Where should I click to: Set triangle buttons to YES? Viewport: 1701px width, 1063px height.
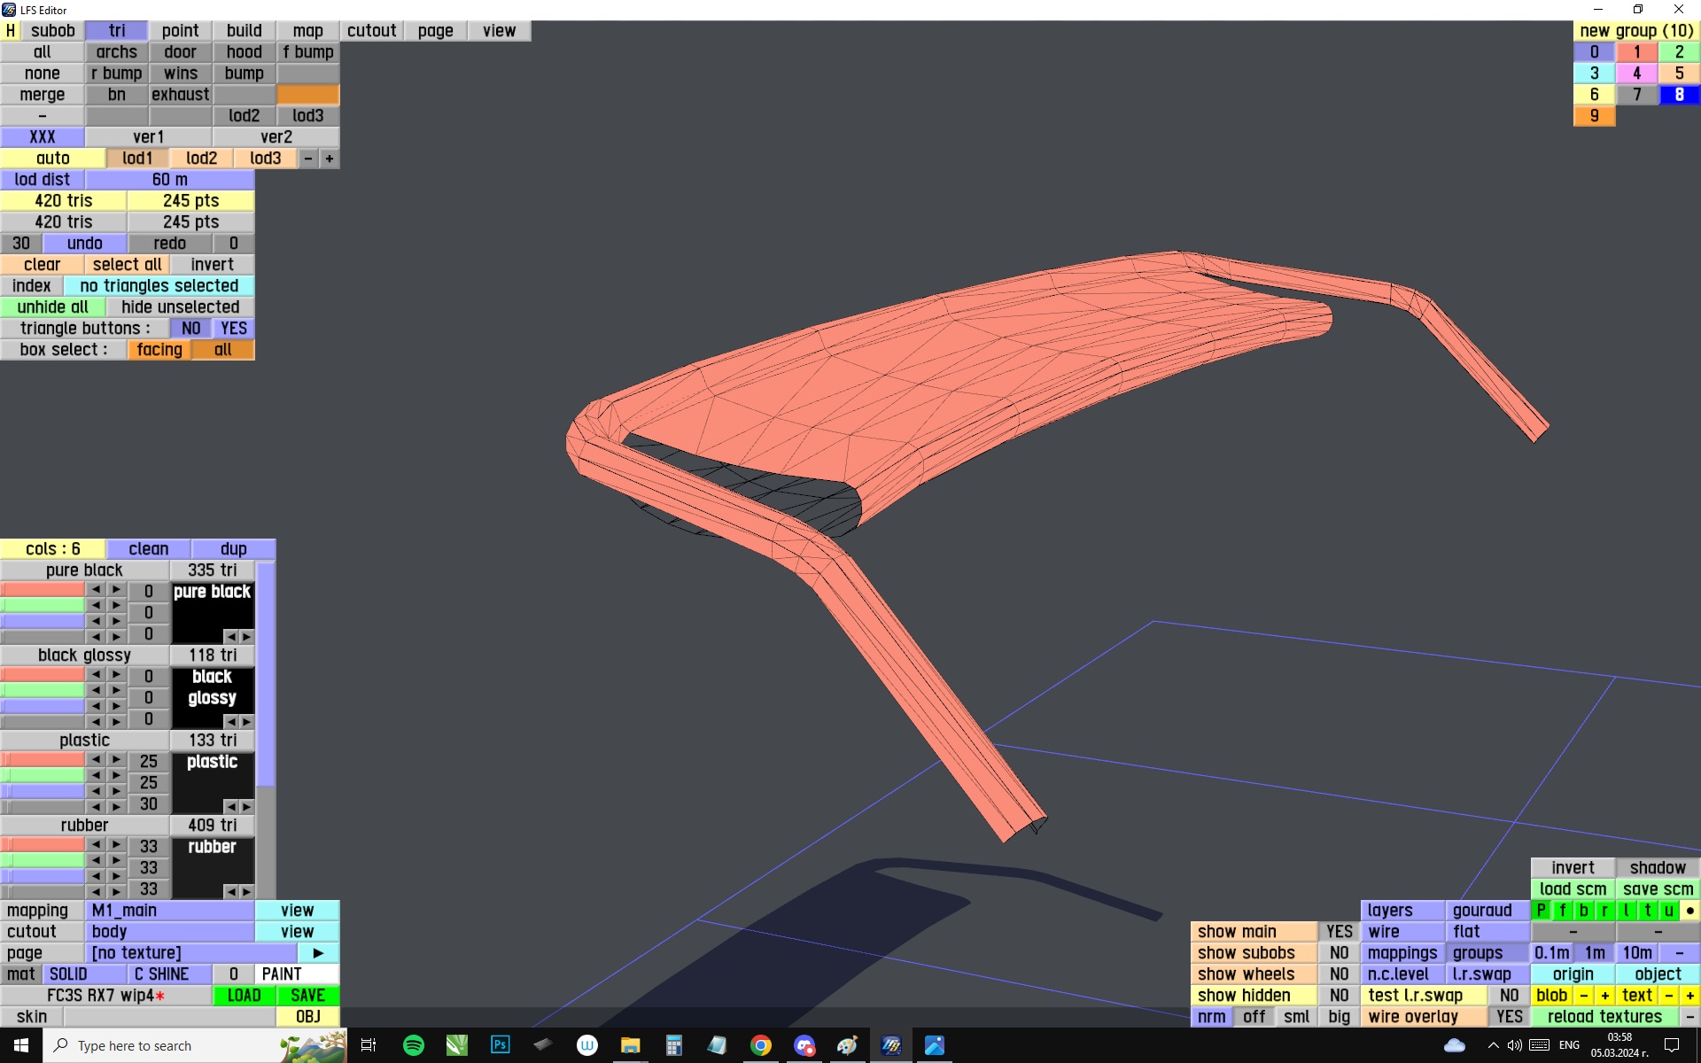tap(234, 329)
